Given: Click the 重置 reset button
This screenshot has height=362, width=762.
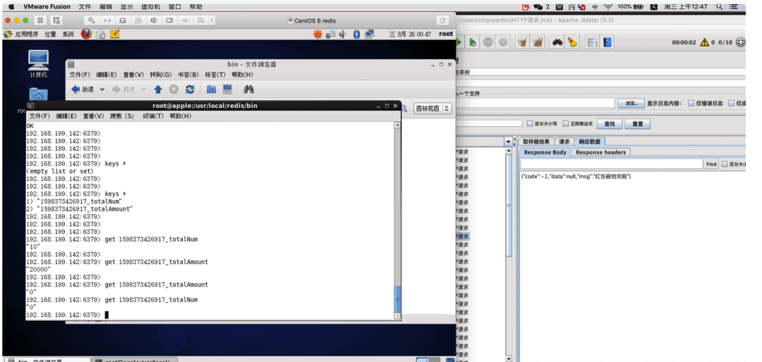Looking at the screenshot, I should click(638, 124).
